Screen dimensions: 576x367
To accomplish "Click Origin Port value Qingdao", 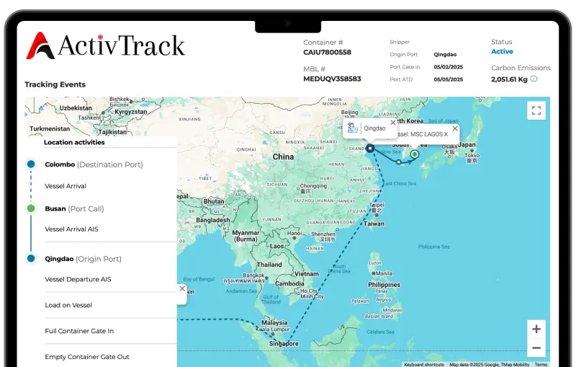I will pos(445,54).
